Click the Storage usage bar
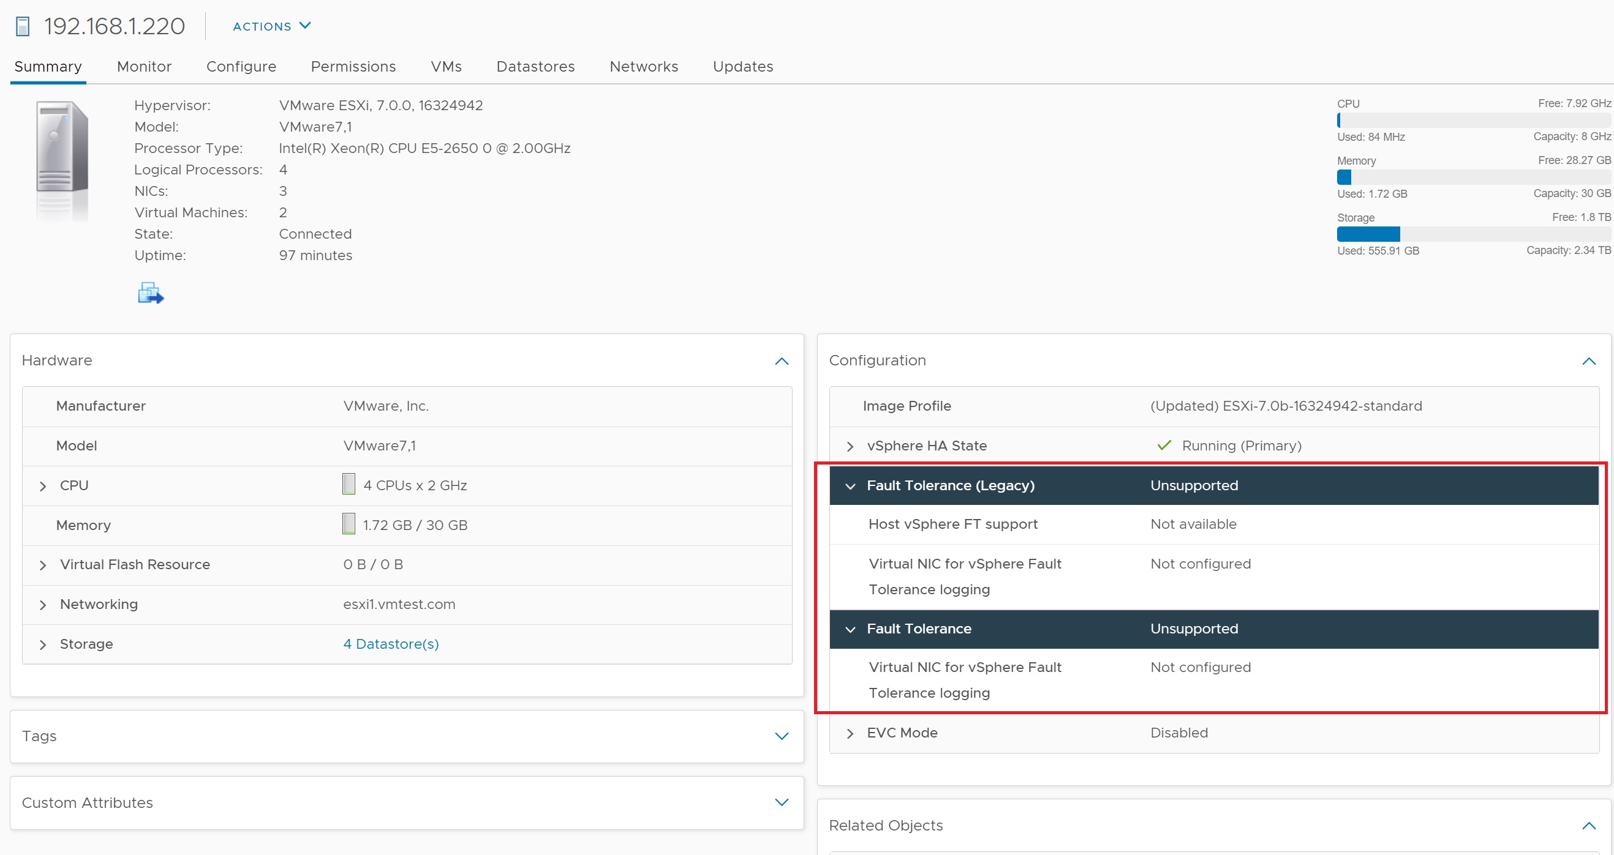The height and width of the screenshot is (855, 1614). [1473, 234]
